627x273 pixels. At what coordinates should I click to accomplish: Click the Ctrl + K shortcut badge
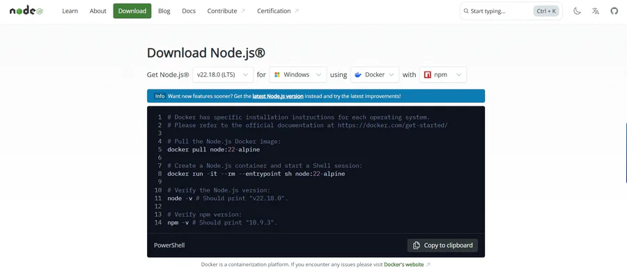pyautogui.click(x=546, y=11)
